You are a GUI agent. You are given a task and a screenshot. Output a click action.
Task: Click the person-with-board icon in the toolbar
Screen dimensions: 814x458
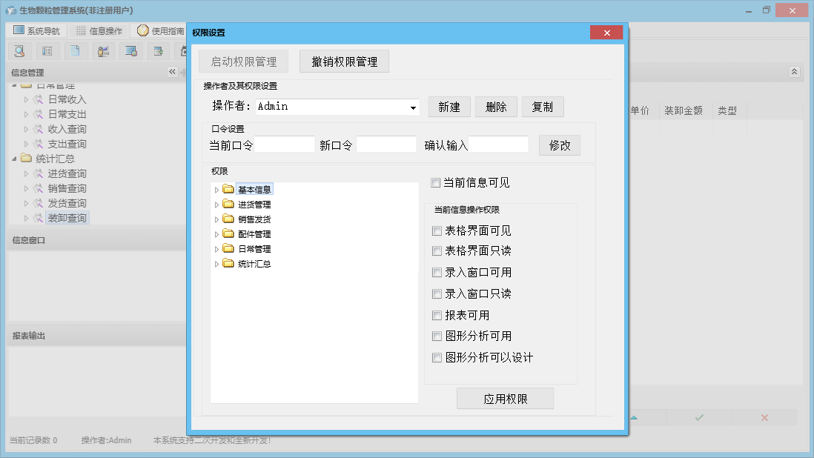pos(103,51)
